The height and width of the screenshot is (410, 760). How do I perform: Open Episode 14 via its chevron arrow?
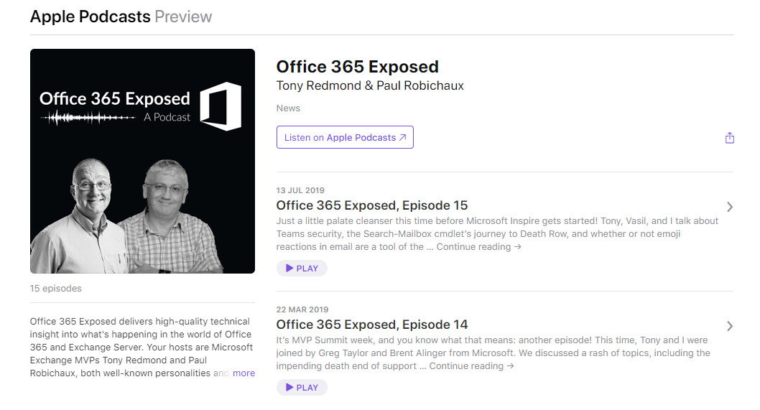pos(729,326)
